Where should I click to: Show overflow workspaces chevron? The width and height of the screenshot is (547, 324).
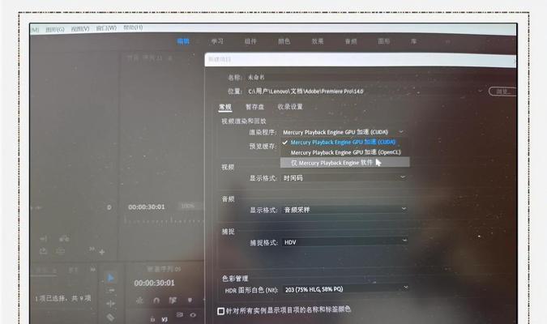pos(447,41)
